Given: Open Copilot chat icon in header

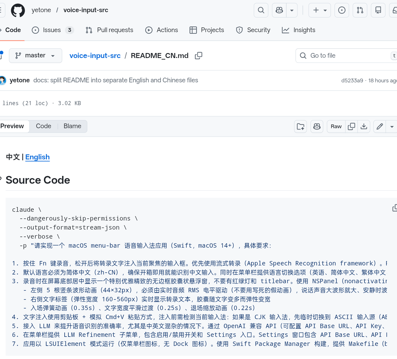Looking at the screenshot, I should pos(279,10).
